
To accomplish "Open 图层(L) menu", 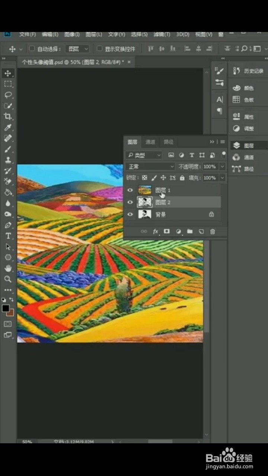I will pyautogui.click(x=93, y=34).
